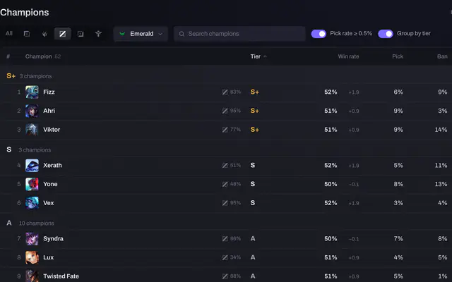Open the Syndra champion name link
Image resolution: width=452 pixels, height=282 pixels.
click(x=54, y=239)
